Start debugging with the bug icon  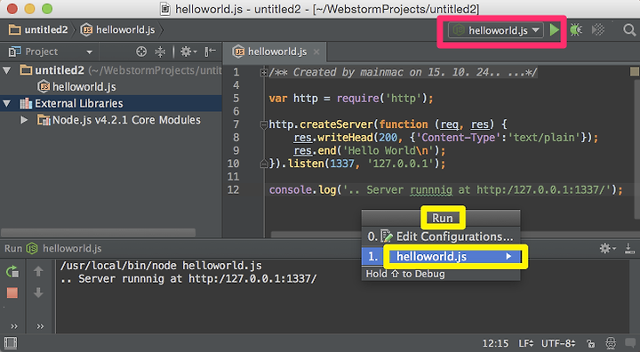pyautogui.click(x=576, y=30)
